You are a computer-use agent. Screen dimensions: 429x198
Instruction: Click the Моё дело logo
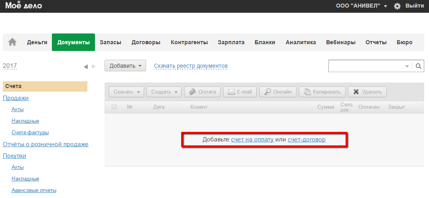(x=24, y=5)
